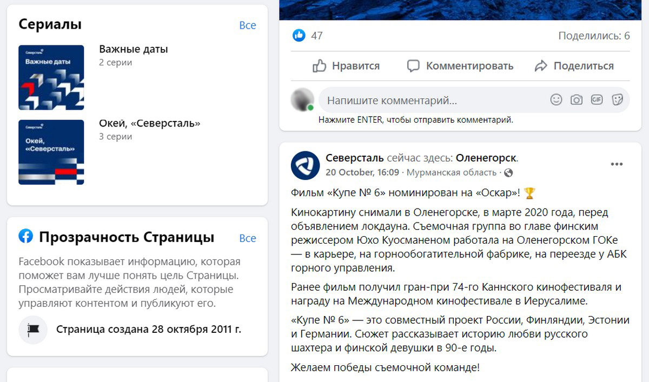Open the Важные даты series title
Viewport: 649px width, 382px height.
134,49
